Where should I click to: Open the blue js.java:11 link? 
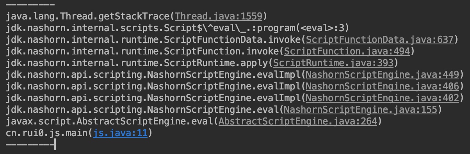(x=120, y=133)
